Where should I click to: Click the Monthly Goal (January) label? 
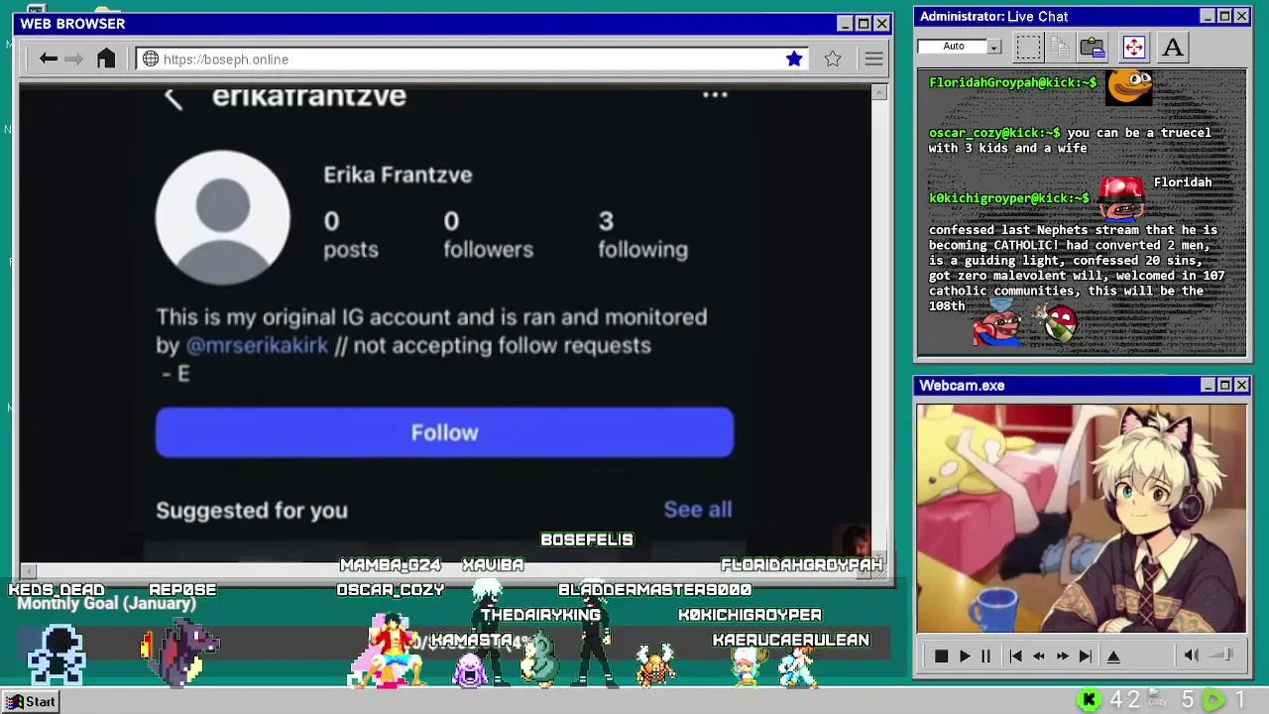click(106, 603)
